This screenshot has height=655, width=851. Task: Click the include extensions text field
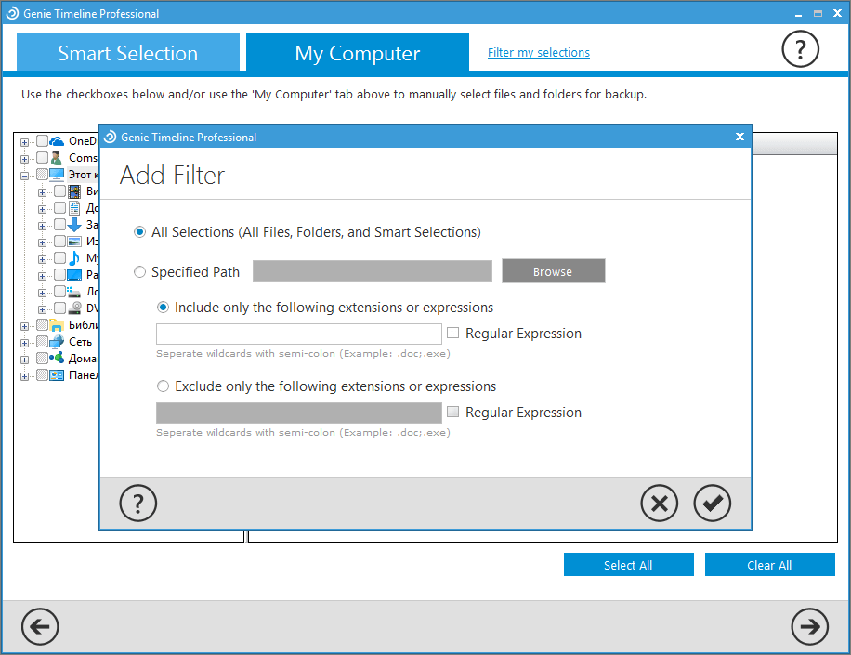299,334
